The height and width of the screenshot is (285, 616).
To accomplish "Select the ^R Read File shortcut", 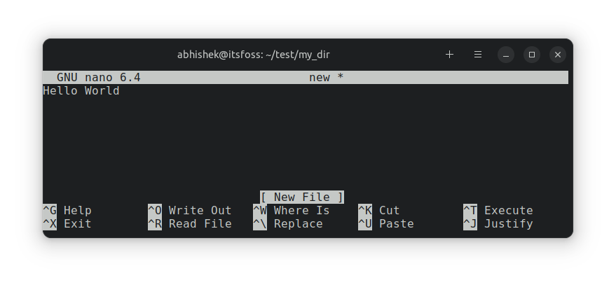I will click(x=189, y=224).
